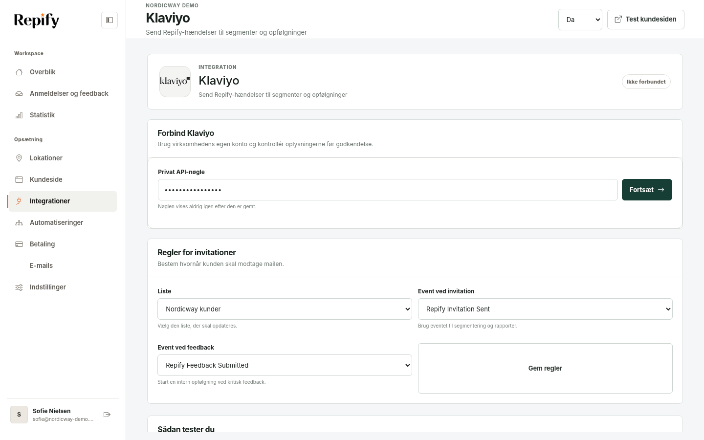704x440 pixels.
Task: Focus the Privat API-nøgle input field
Action: [x=388, y=190]
